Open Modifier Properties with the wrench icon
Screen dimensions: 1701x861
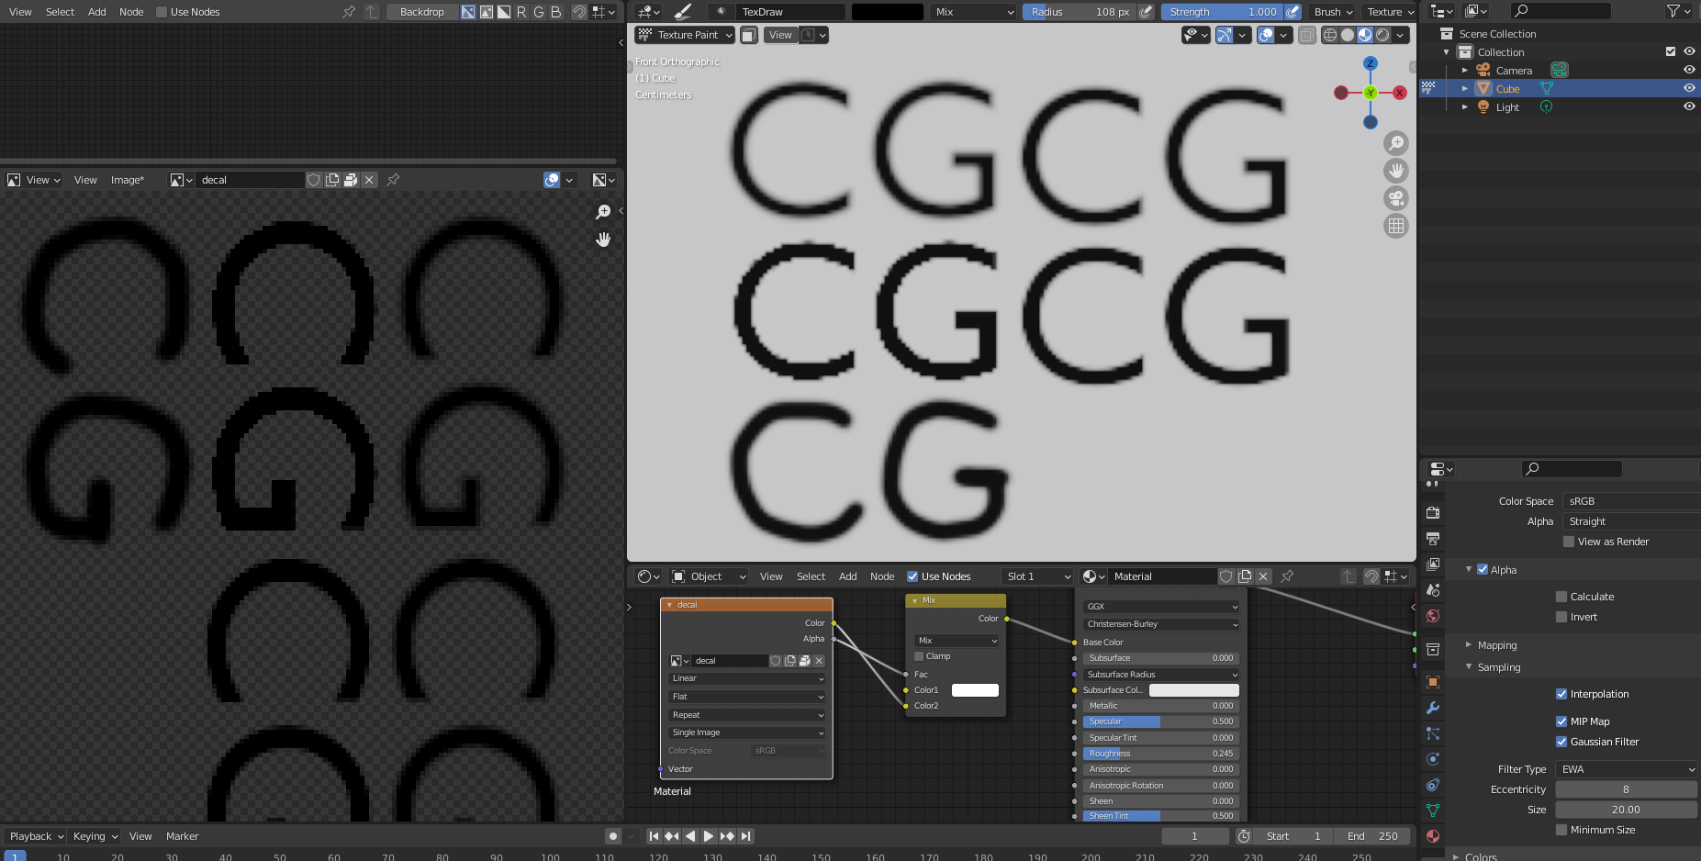pyautogui.click(x=1434, y=708)
